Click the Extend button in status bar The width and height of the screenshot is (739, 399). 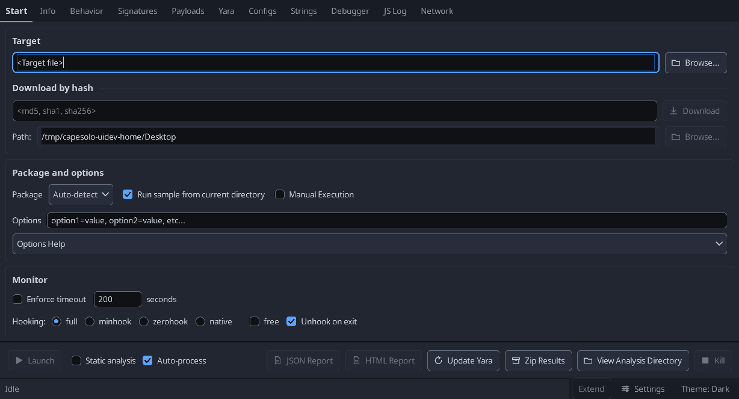point(592,389)
